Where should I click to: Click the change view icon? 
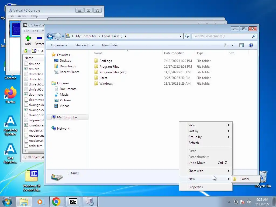[226, 45]
